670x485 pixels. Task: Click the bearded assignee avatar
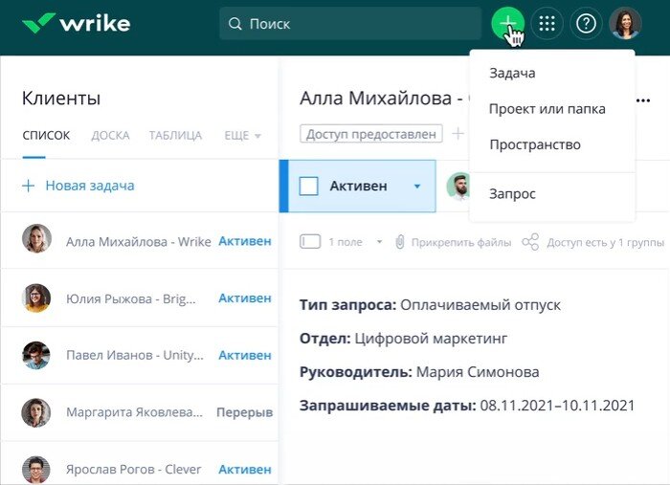coord(459,187)
